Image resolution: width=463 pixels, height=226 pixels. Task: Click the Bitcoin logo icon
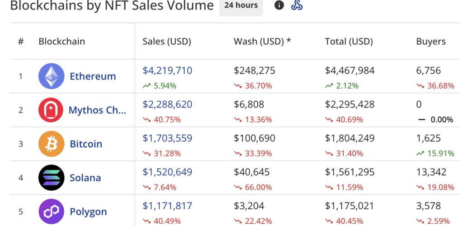(51, 144)
